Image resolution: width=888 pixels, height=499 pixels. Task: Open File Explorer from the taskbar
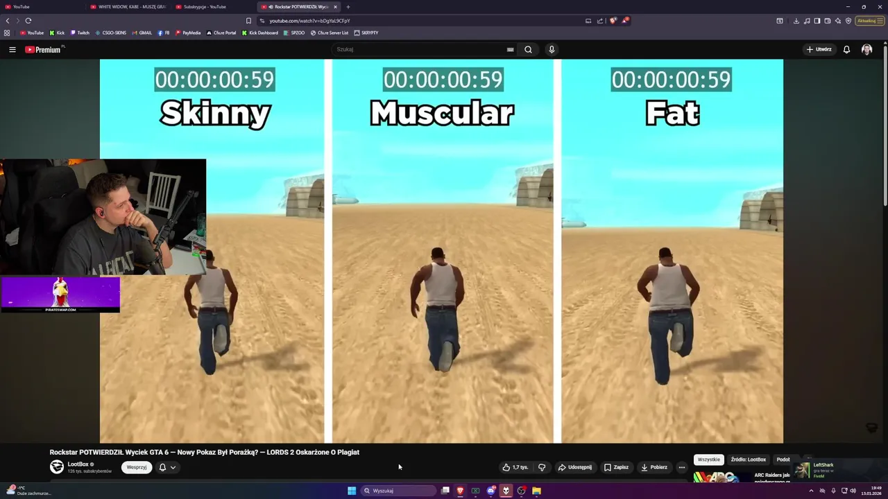pyautogui.click(x=536, y=491)
